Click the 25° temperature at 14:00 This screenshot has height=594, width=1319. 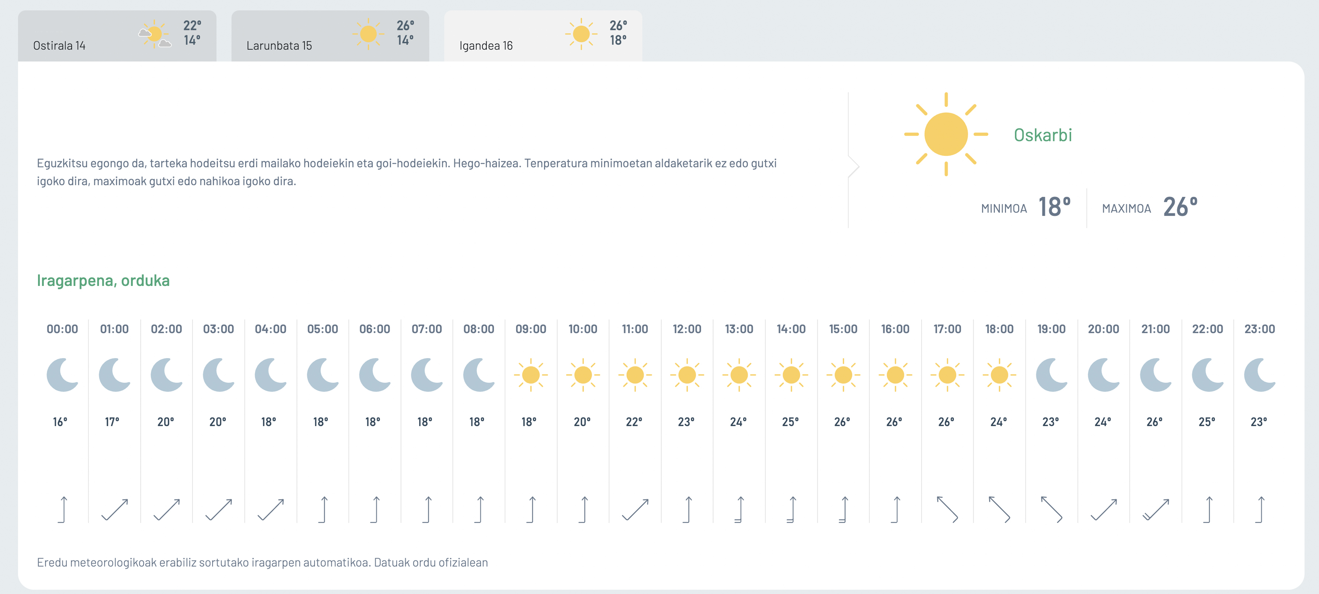tap(790, 422)
